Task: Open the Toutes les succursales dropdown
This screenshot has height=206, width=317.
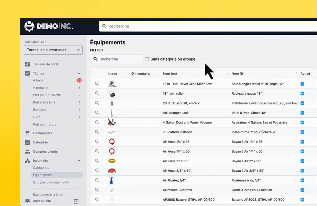Action: pyautogui.click(x=53, y=50)
